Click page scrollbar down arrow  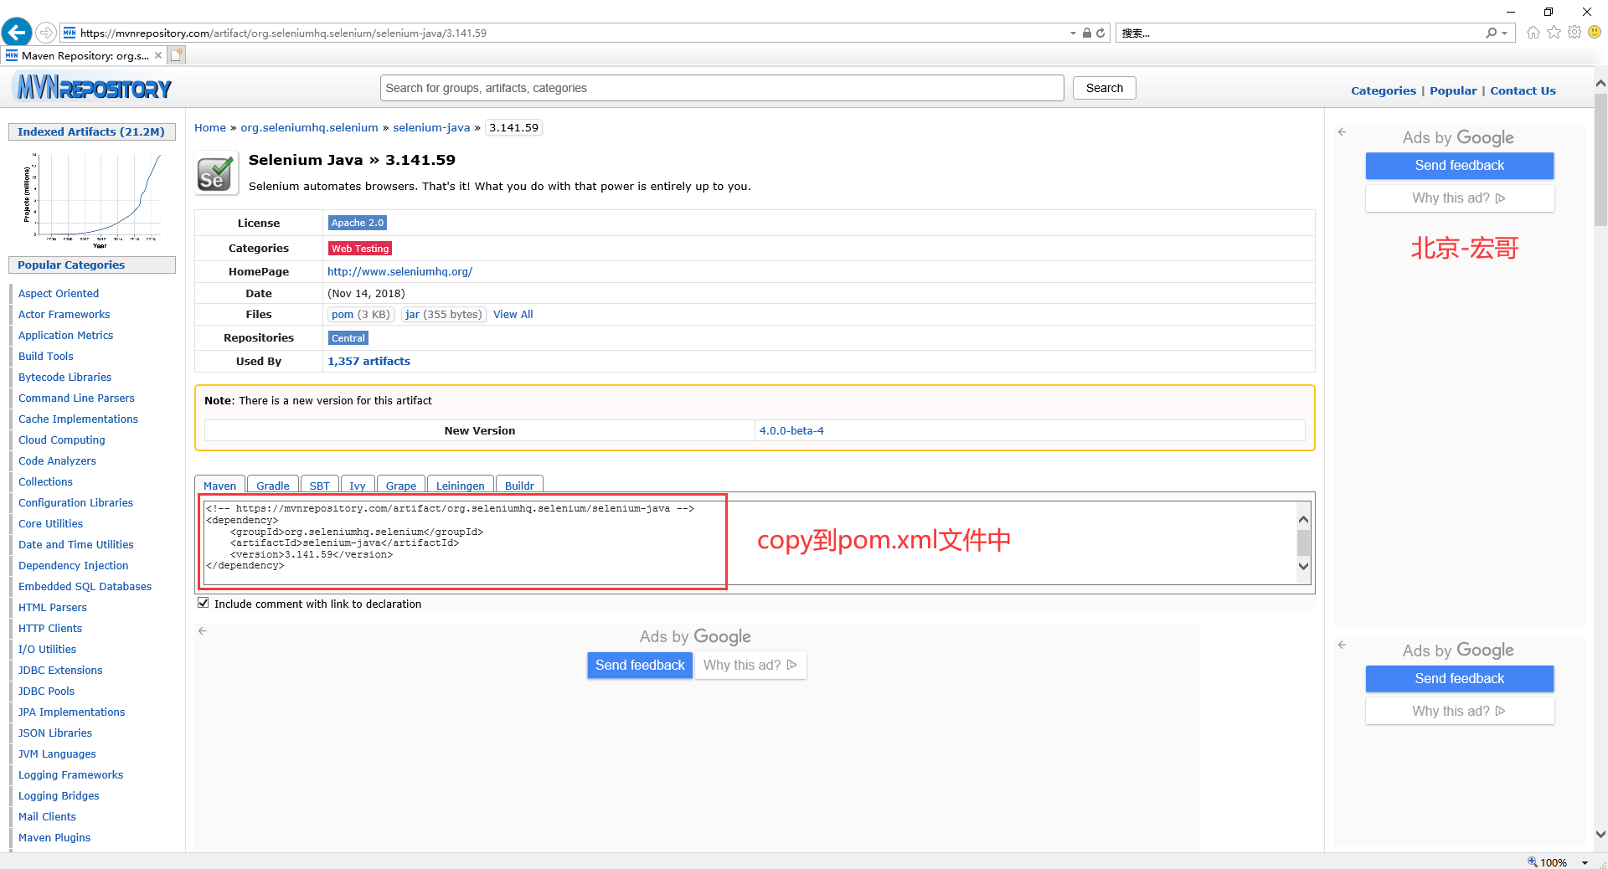click(1600, 834)
